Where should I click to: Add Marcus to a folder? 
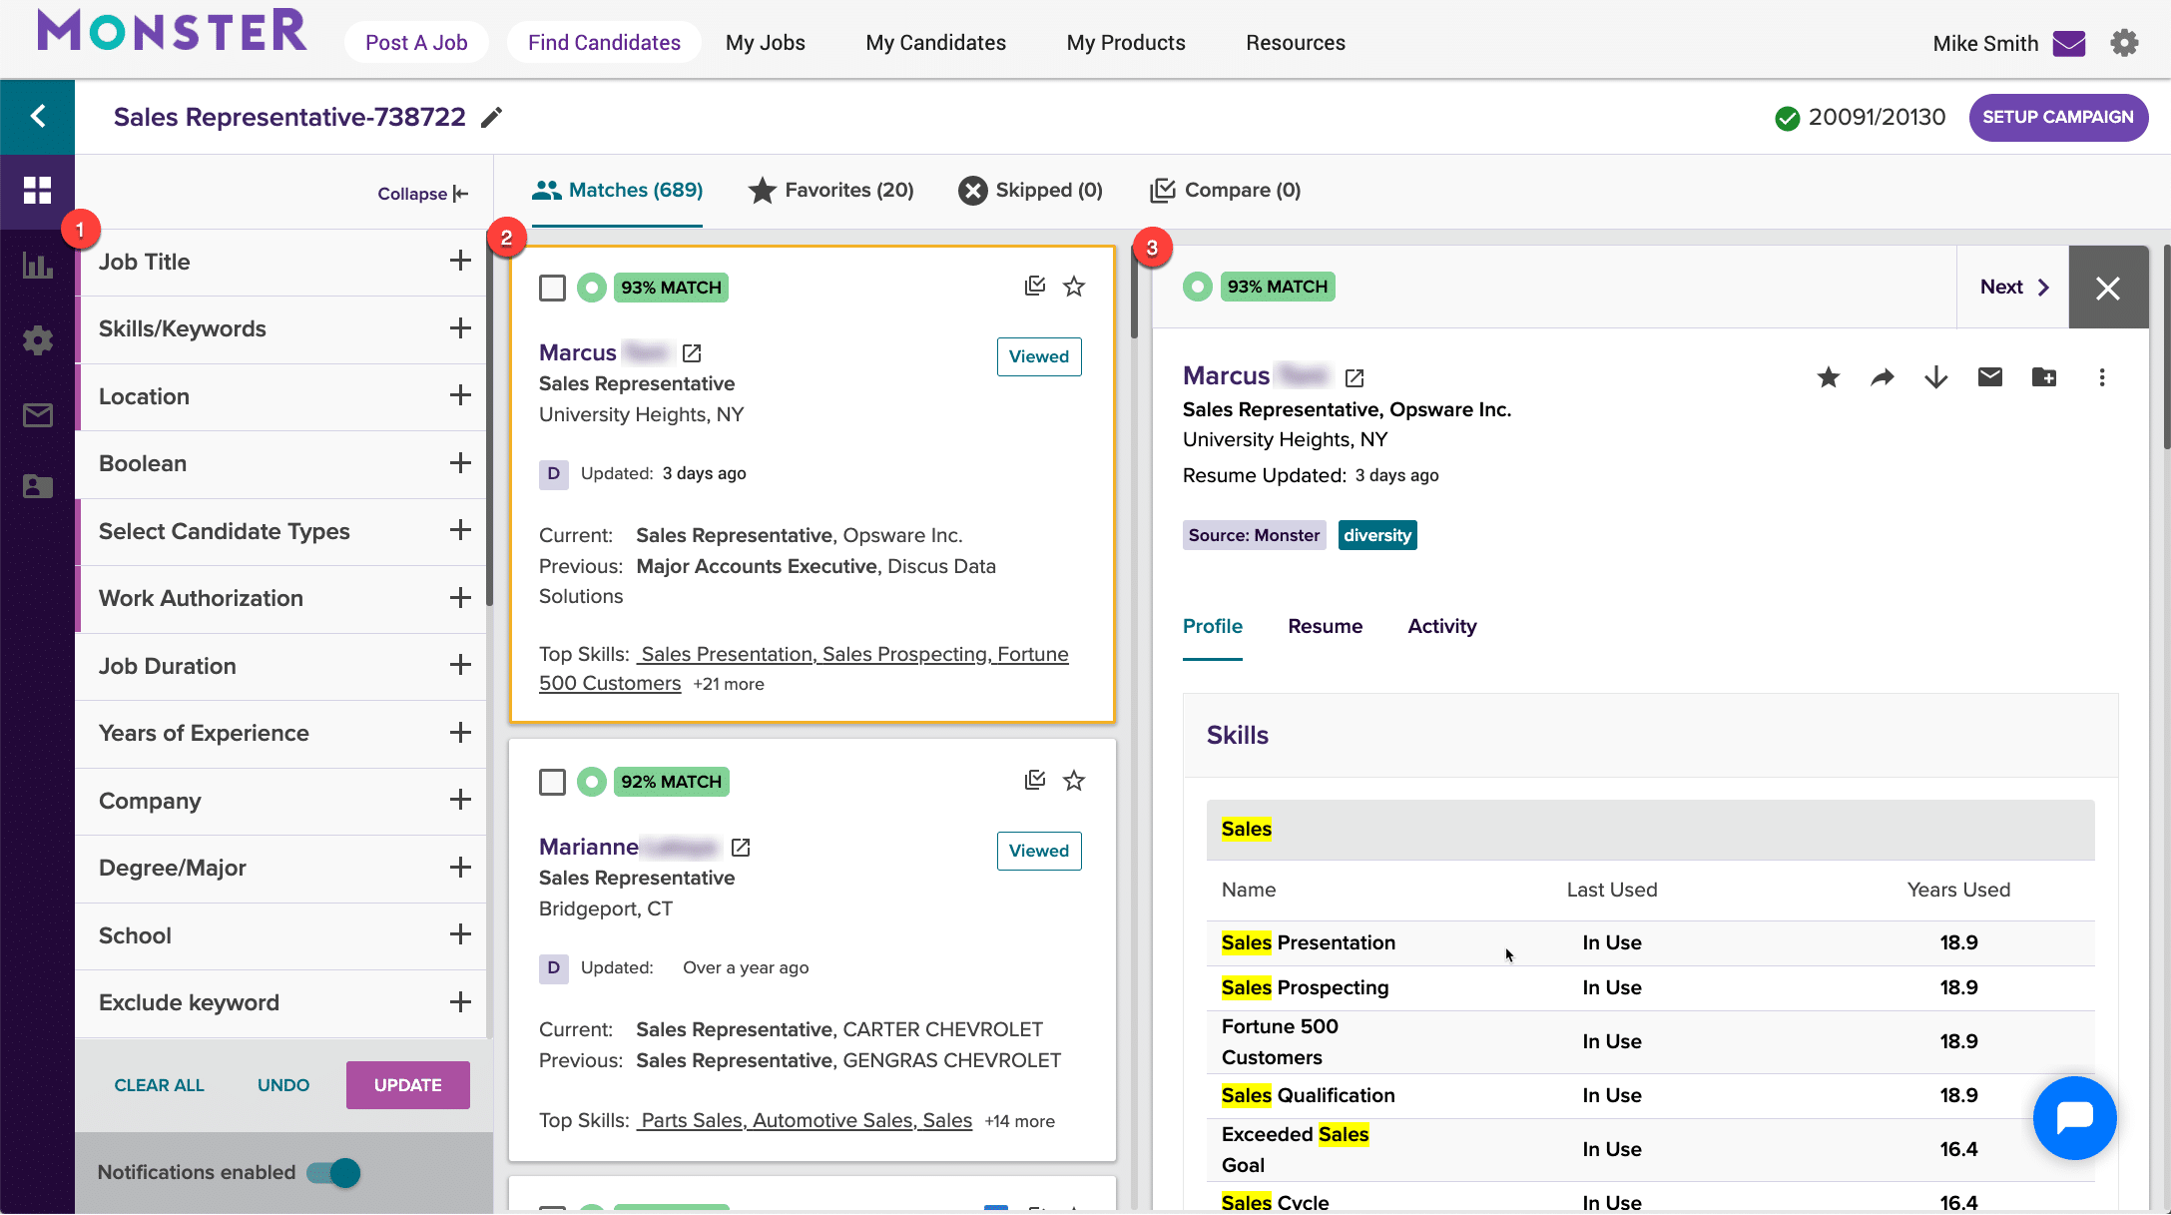[2043, 377]
